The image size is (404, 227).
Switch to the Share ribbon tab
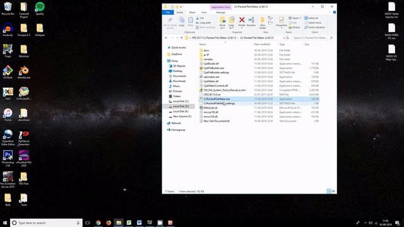192,13
